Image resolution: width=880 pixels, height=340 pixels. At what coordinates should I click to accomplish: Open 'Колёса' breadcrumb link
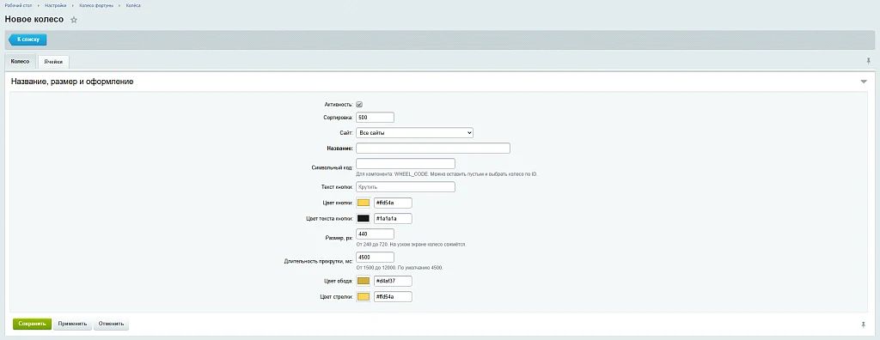tap(133, 5)
